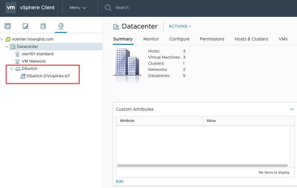Open the VMs and Templates view icon

tap(25, 26)
